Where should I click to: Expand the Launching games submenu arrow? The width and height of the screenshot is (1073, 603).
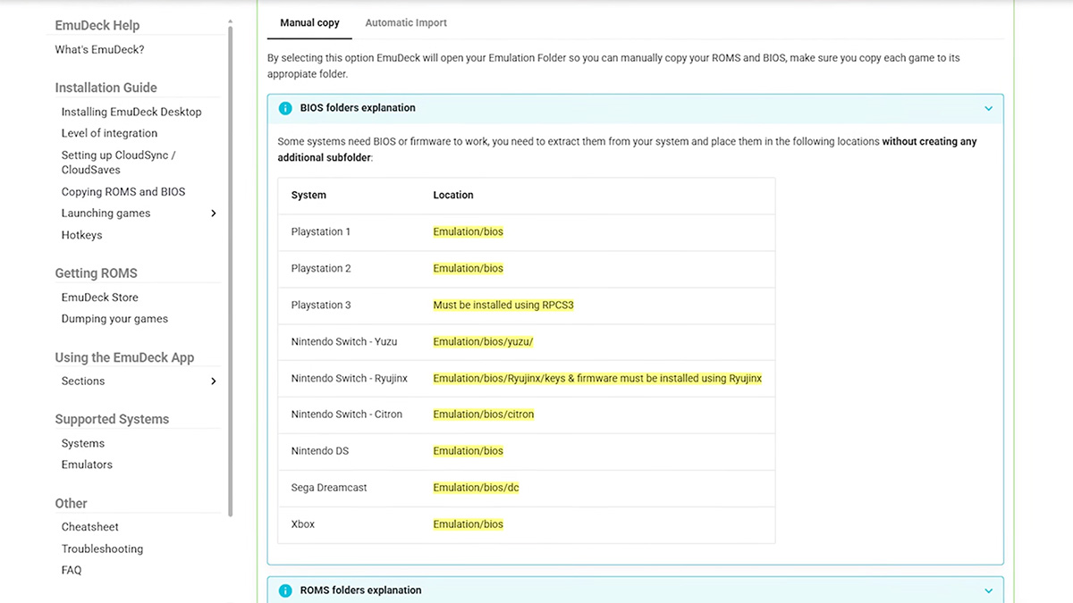pos(213,214)
